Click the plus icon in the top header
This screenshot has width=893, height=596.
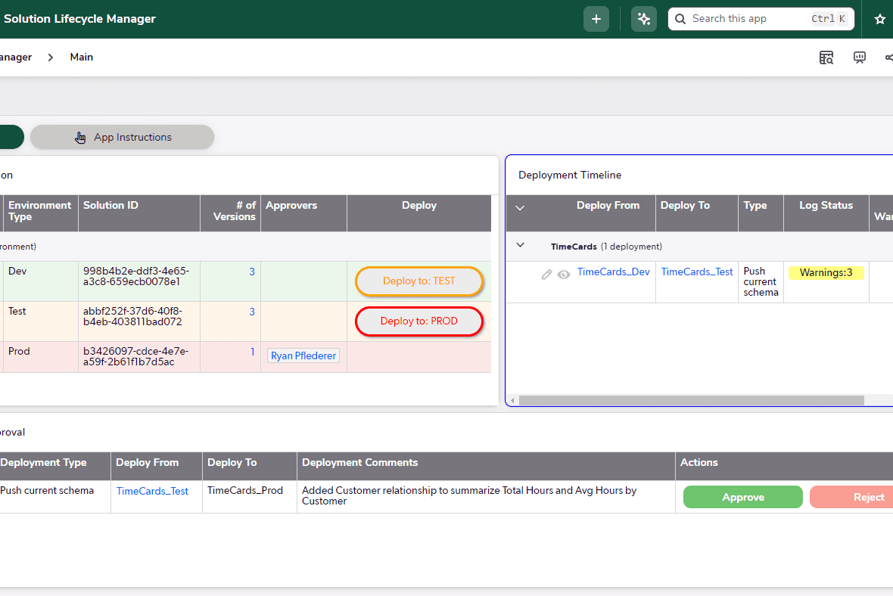click(x=596, y=18)
